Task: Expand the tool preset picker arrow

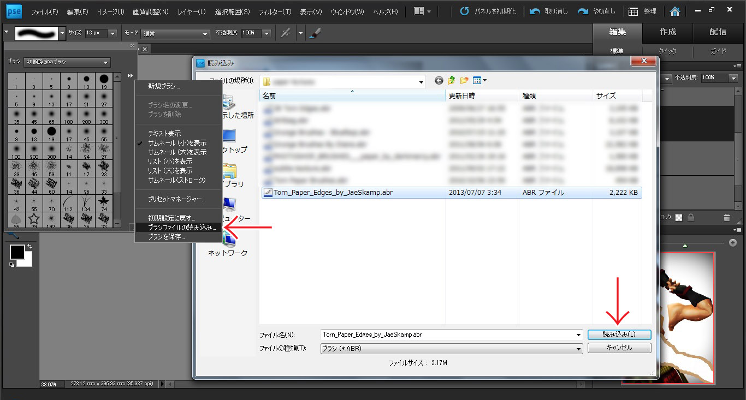Action: coord(6,32)
